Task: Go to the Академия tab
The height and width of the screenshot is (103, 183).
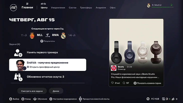Action: (x=101, y=8)
